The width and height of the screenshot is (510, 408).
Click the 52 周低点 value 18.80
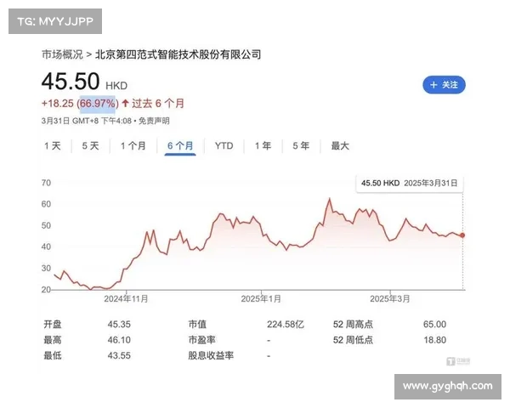(x=435, y=340)
